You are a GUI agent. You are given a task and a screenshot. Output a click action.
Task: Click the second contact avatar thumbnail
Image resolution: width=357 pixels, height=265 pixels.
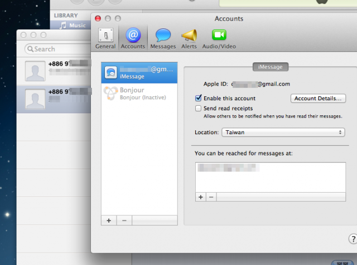tap(35, 99)
